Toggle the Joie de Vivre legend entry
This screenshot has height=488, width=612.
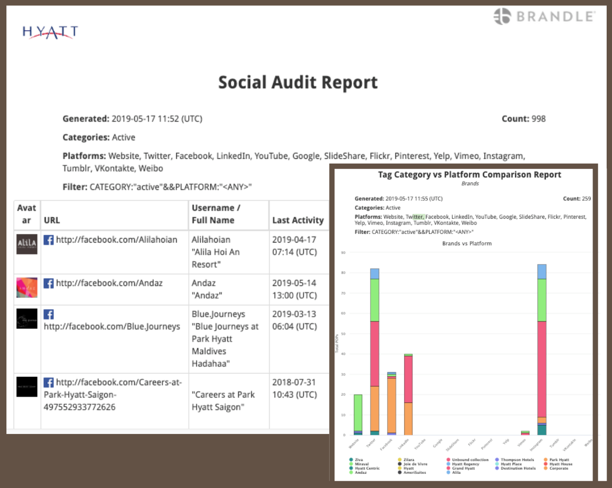pos(412,464)
